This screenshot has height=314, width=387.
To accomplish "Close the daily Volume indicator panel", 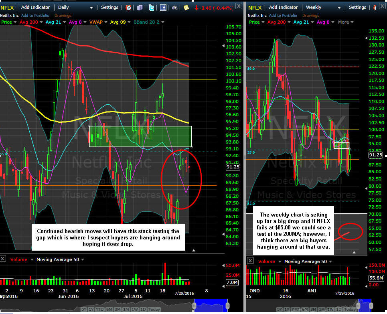I will 2,259.
